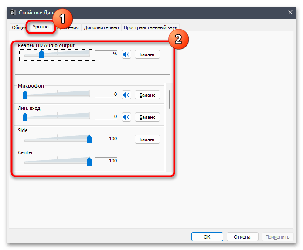303x250 pixels.
Task: Confirm with the OK button
Action: 207,236
